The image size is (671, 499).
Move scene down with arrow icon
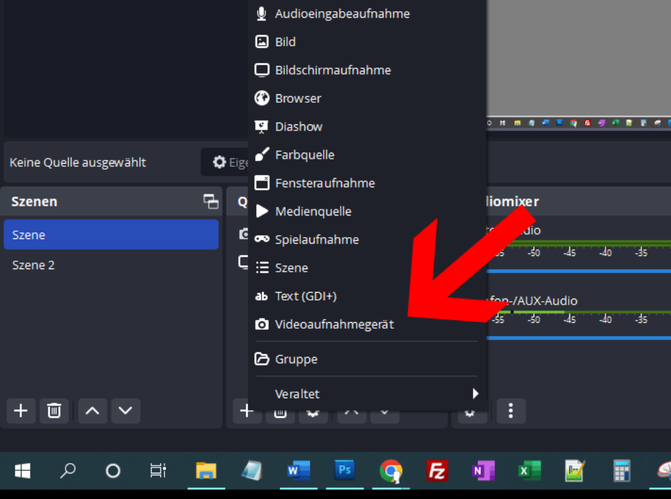click(125, 411)
